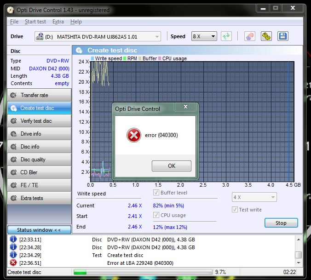Open the Transfer rate test
The height and width of the screenshot is (280, 311).
[39, 95]
